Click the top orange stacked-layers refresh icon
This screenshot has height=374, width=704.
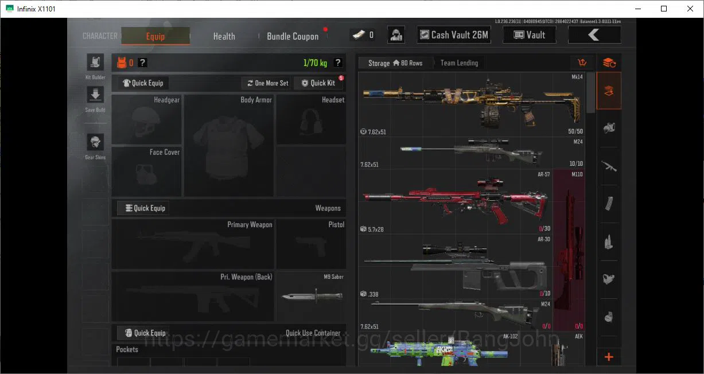(x=609, y=63)
